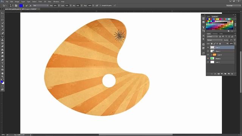Select the Crop tool
The height and width of the screenshot is (136, 242).
(2, 26)
